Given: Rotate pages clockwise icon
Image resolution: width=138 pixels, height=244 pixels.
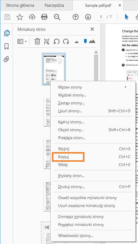Looking at the screenshot, I should pos(66,42).
